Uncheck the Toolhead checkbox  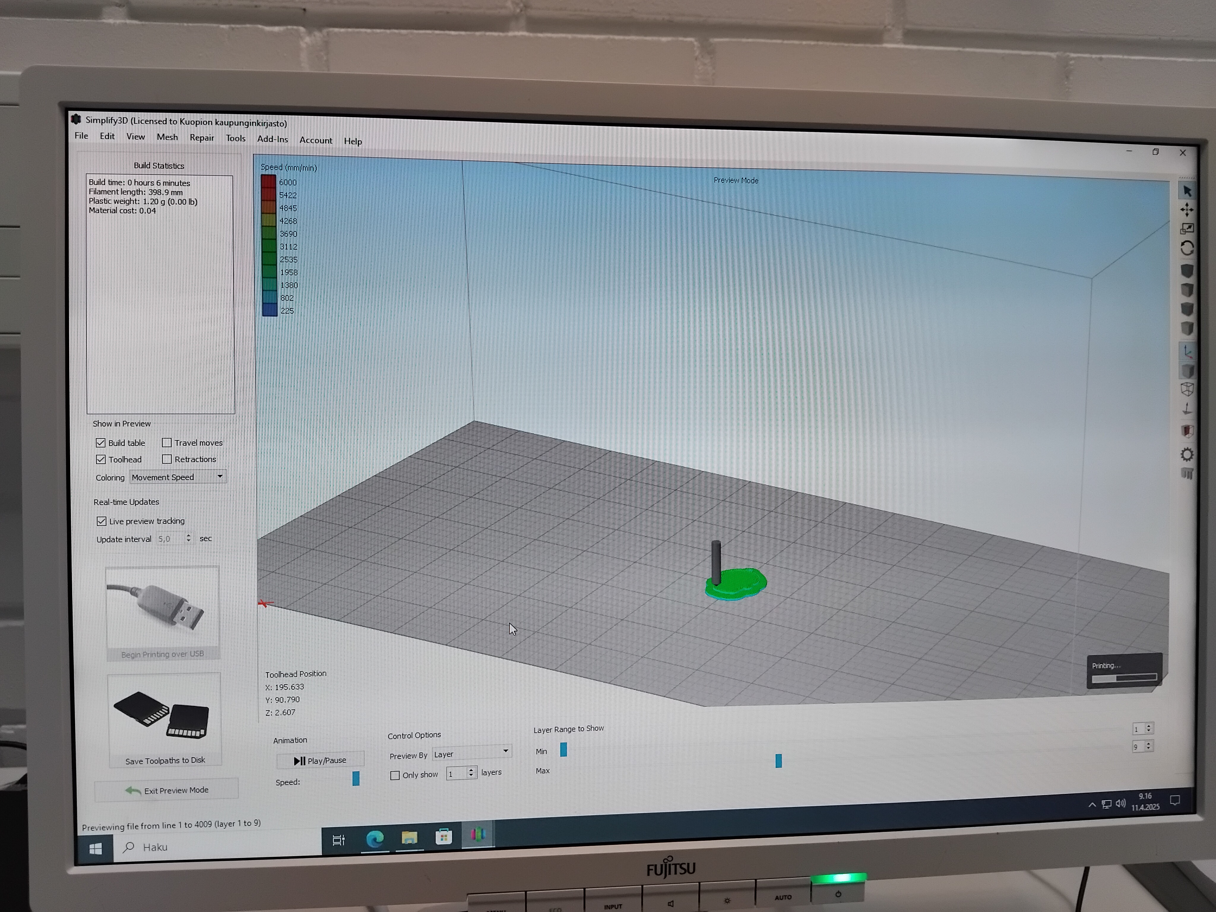pyautogui.click(x=101, y=459)
